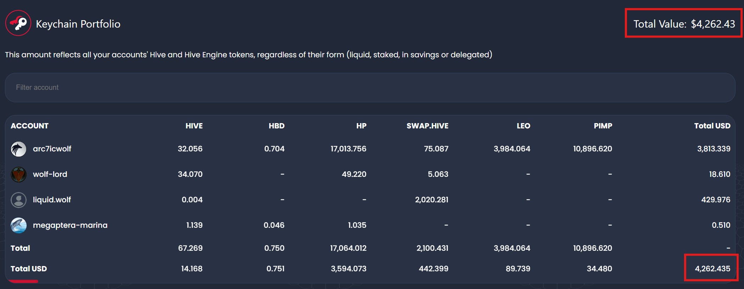Click Total USD SWAP.HIVE value 442.399

pyautogui.click(x=433, y=269)
